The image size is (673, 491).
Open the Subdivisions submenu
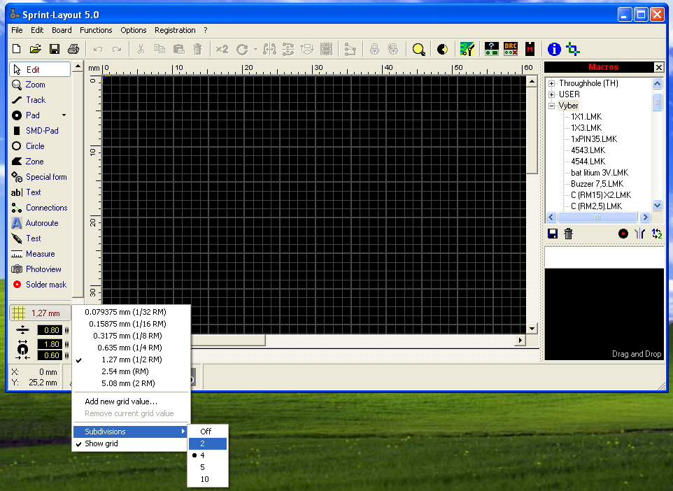(131, 432)
